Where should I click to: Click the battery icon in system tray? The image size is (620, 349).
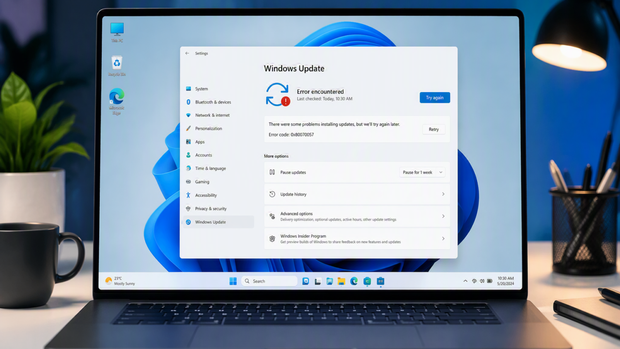(x=489, y=281)
